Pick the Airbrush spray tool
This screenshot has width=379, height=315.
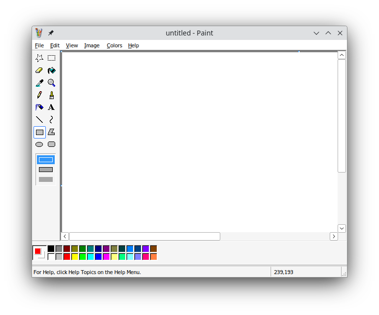pos(39,107)
